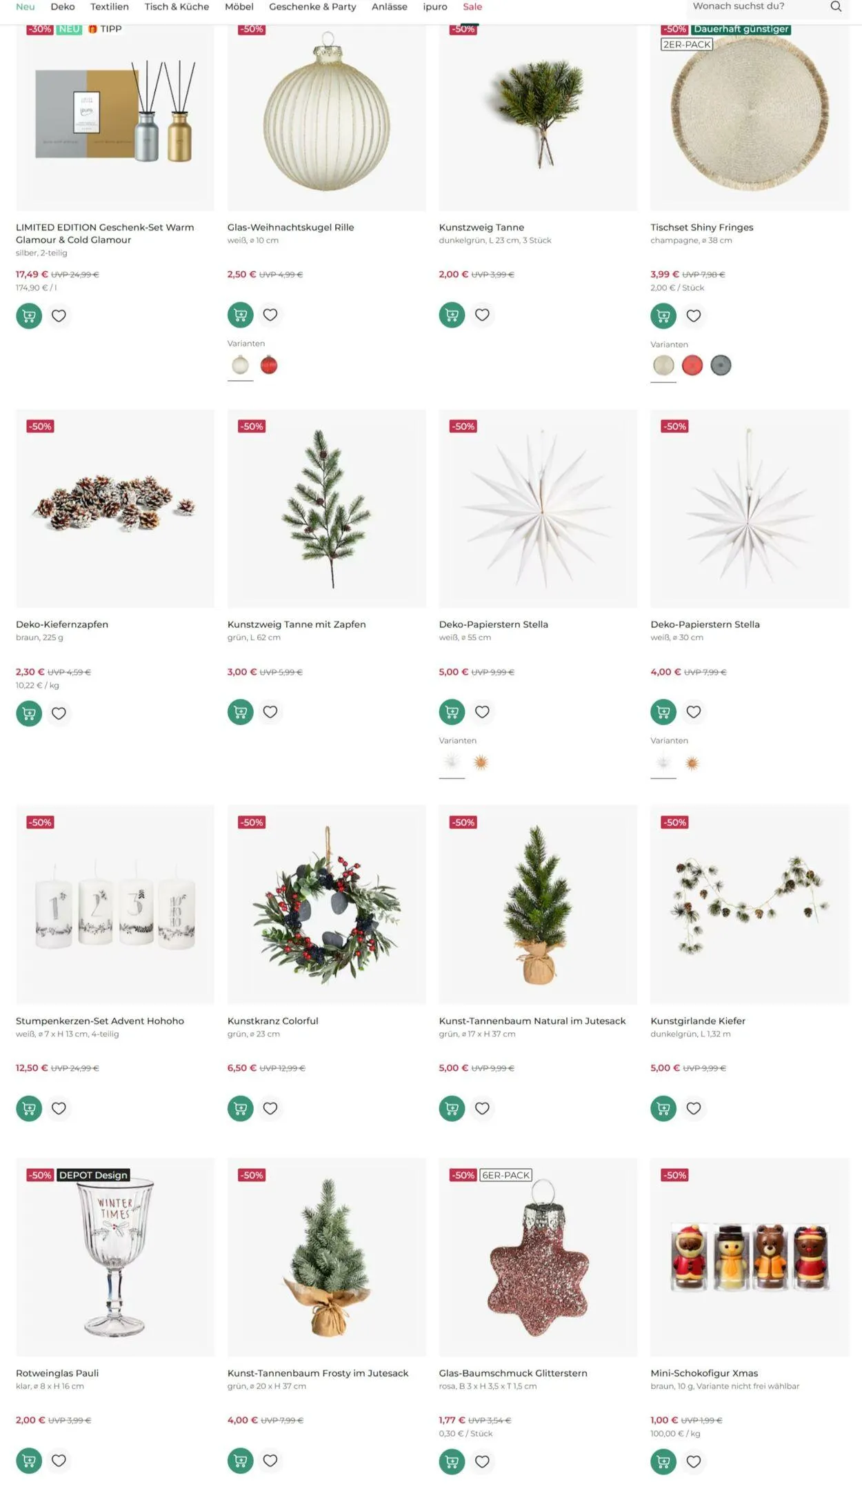Viewport: 862px width, 1500px height.
Task: Choose the grey Tischset Shiny Fringes variant
Action: tap(721, 366)
